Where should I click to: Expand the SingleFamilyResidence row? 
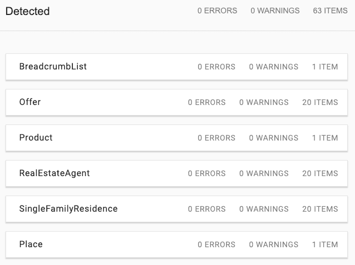pyautogui.click(x=176, y=209)
